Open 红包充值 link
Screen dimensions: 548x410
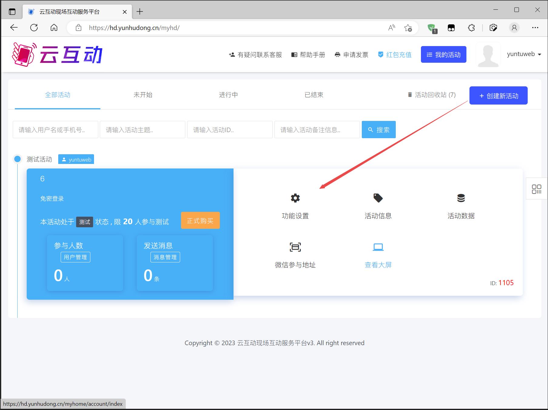point(395,55)
